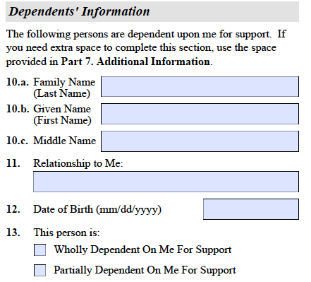Click the 'Wholly Dependent On Me For Support' label
Viewport: 311px width, 282px height.
coord(142,249)
